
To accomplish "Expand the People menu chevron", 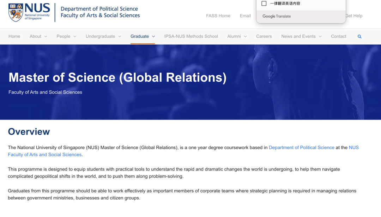I will tap(75, 37).
